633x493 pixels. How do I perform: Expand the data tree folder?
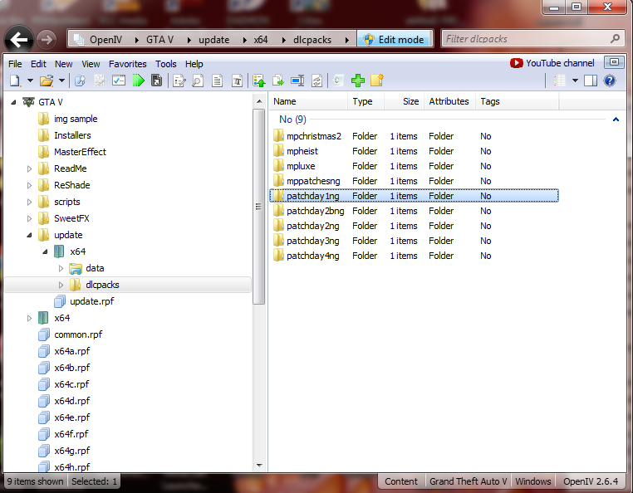point(61,268)
